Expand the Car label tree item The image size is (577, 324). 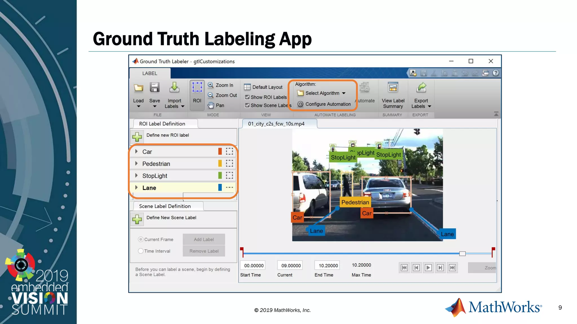136,152
